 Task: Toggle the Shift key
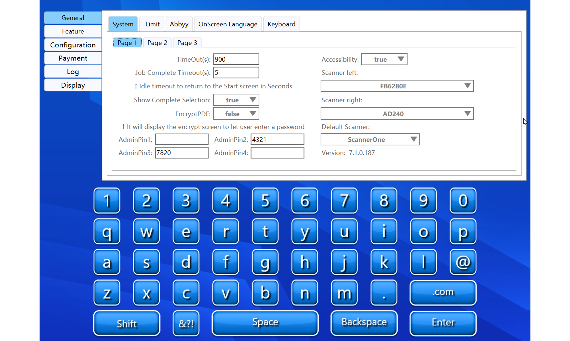(126, 324)
